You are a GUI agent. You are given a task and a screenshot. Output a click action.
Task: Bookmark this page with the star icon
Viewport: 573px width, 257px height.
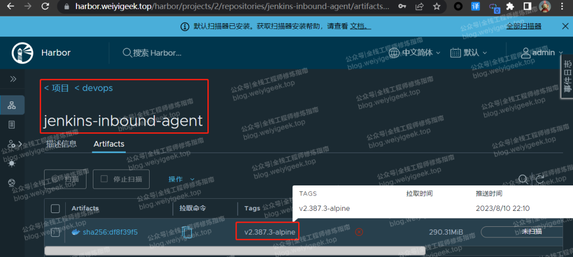point(436,6)
